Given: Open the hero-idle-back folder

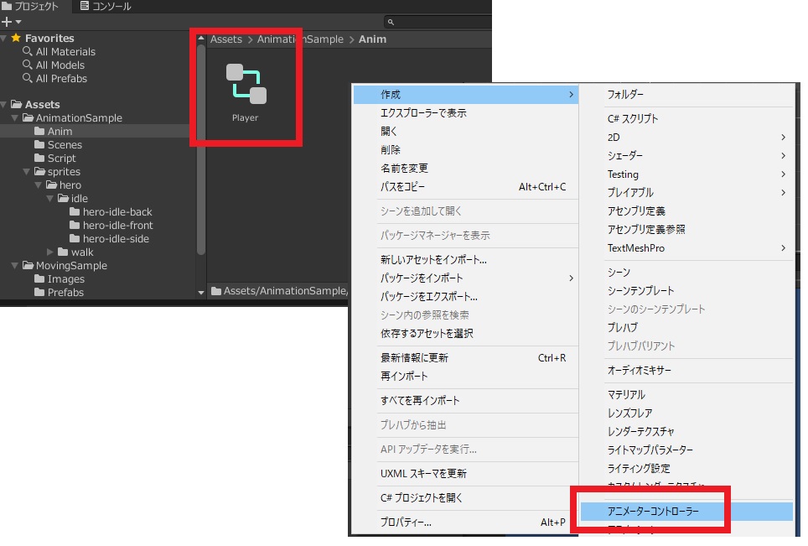Looking at the screenshot, I should pos(117,212).
